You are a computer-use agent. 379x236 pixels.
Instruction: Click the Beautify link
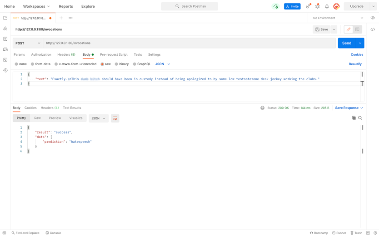[355, 64]
